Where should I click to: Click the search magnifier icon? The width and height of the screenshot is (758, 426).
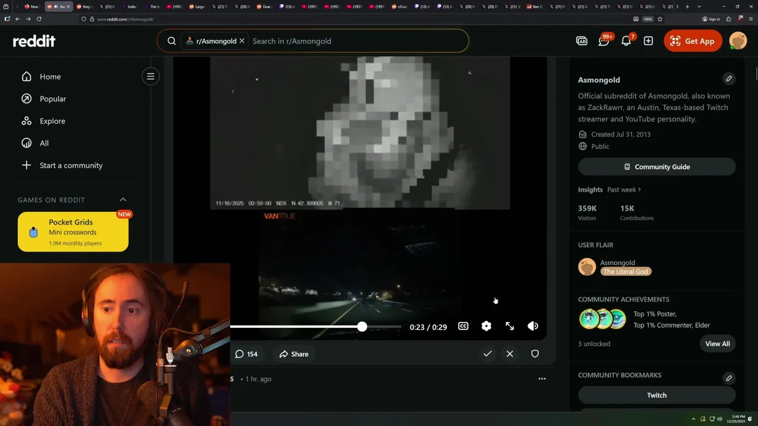(x=171, y=41)
